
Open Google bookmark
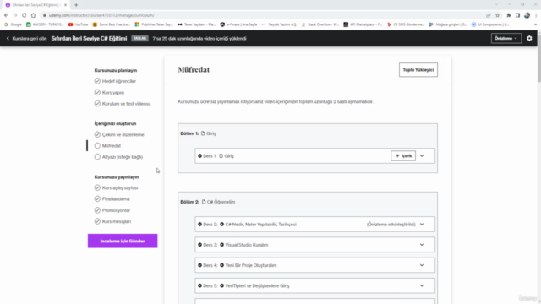click(13, 24)
